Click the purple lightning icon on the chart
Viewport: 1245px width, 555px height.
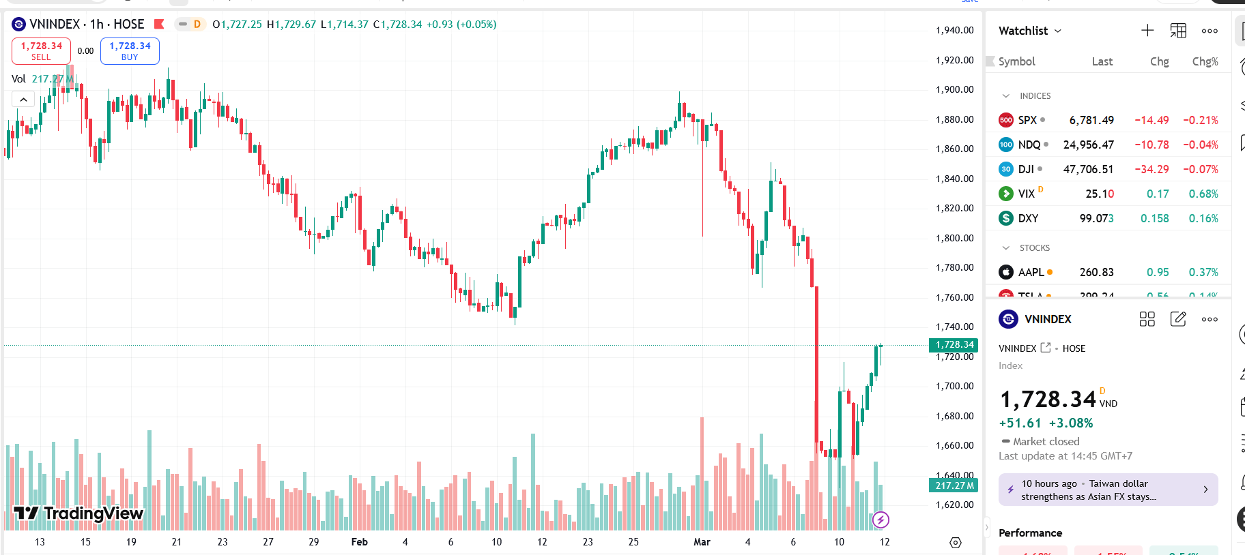(x=881, y=520)
